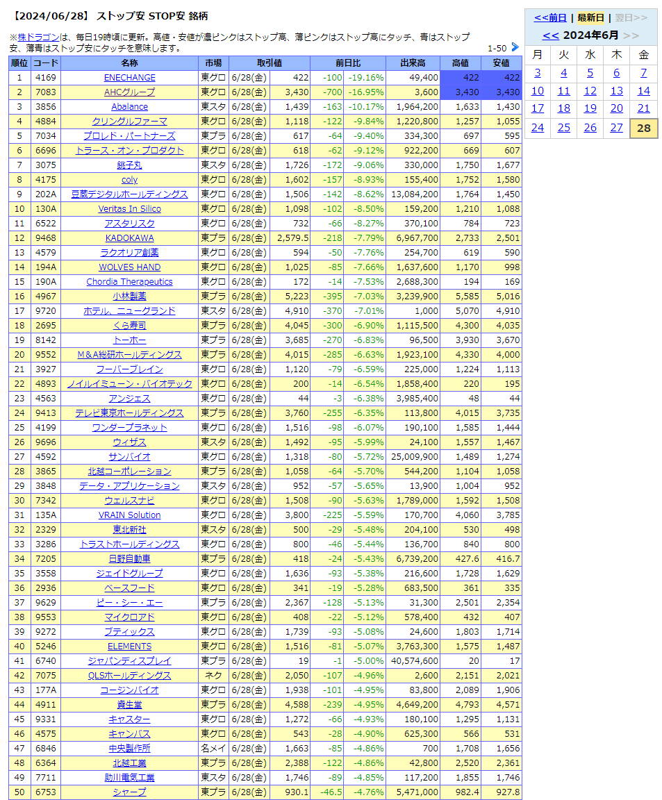This screenshot has width=662, height=800.
Task: Go to previous day via <<前日
Action: click(550, 18)
